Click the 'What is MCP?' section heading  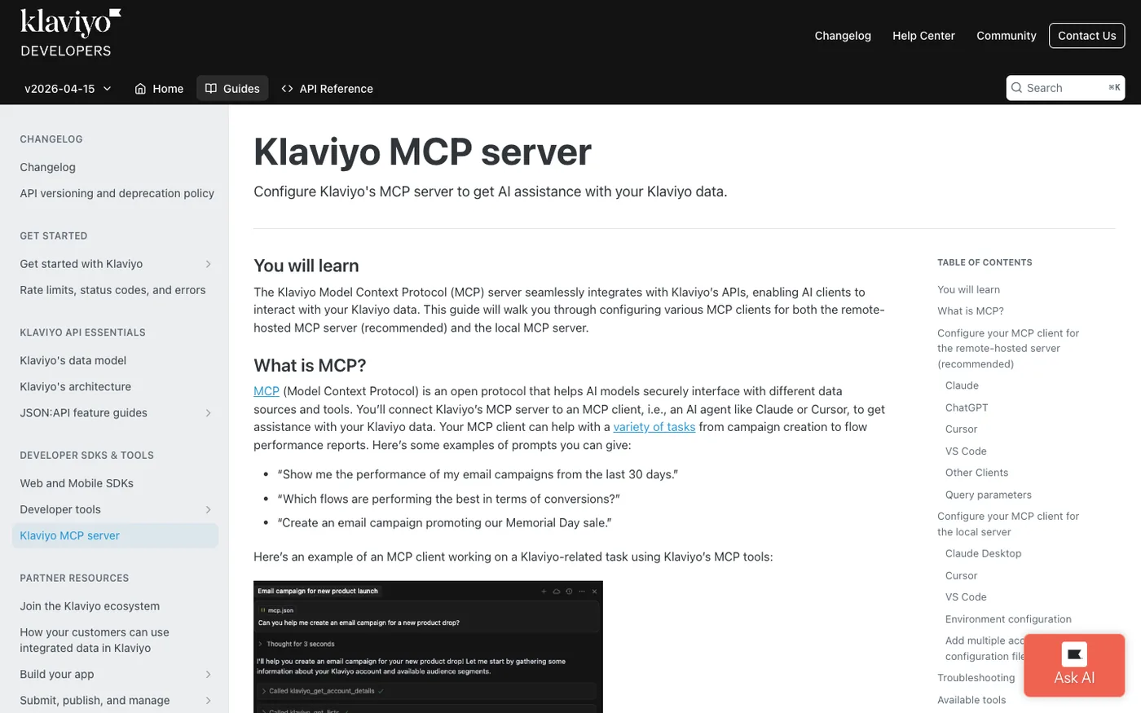pyautogui.click(x=310, y=365)
